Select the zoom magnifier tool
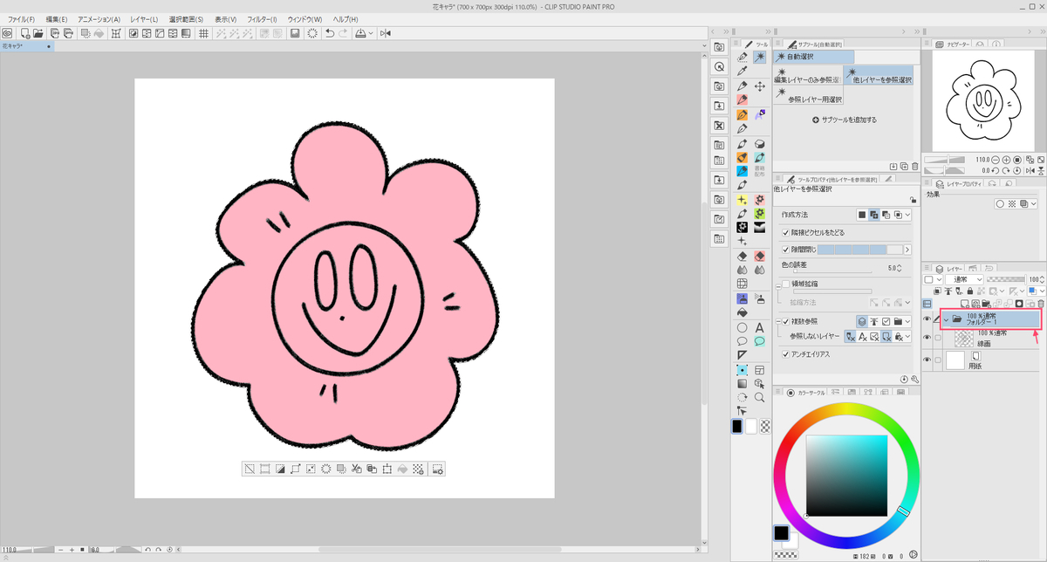This screenshot has width=1047, height=562. click(x=760, y=397)
